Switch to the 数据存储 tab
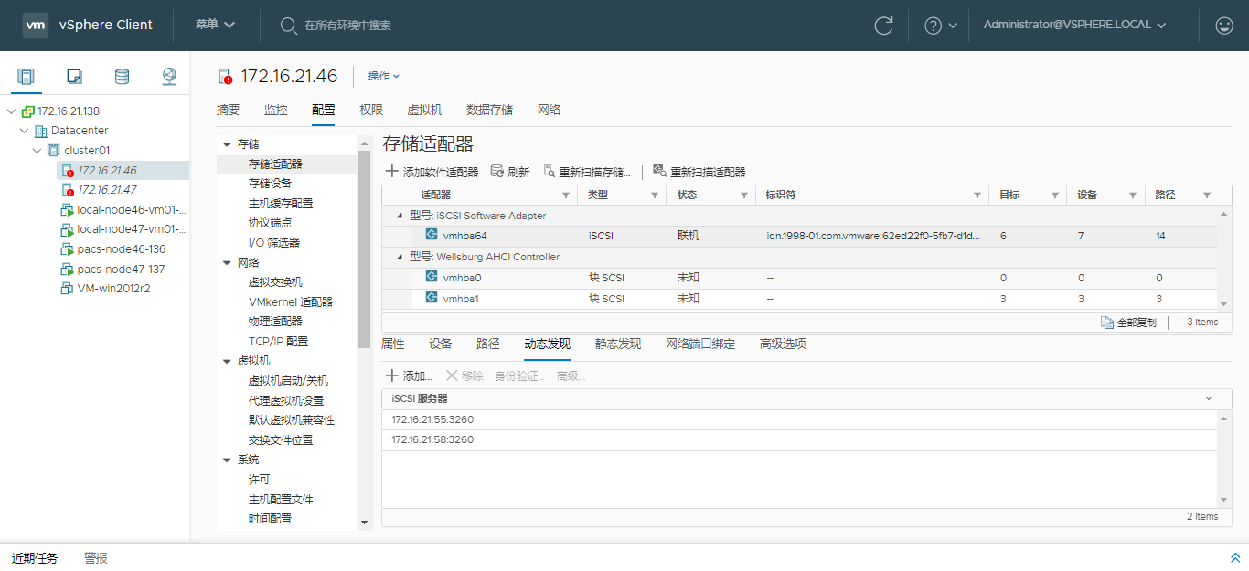 point(489,111)
